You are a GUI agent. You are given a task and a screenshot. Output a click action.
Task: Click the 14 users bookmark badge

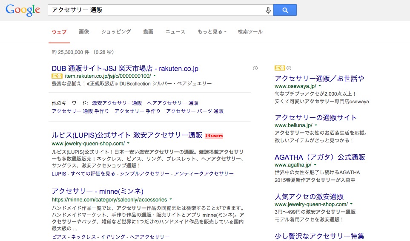214,136
